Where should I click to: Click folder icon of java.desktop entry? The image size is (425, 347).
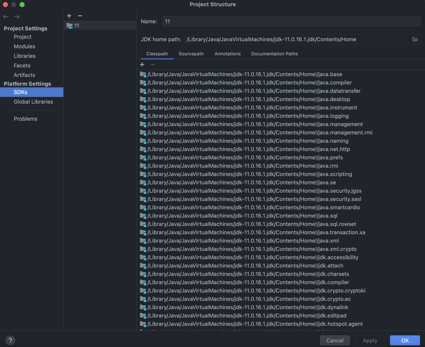click(x=143, y=99)
